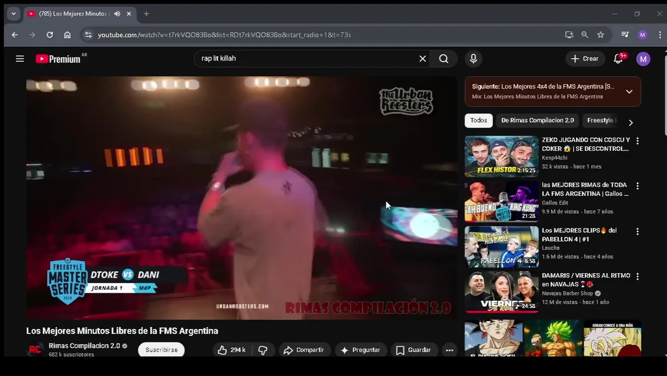The height and width of the screenshot is (376, 667).
Task: Open title ZEKO JUGANDO CON COSCU Y COKER
Action: [x=586, y=144]
